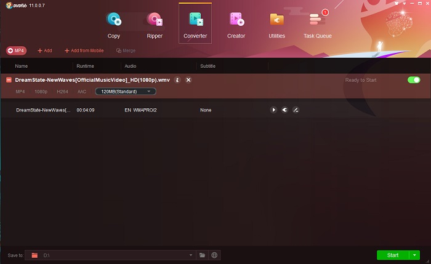
Task: Click the Save to path field
Action: pyautogui.click(x=110, y=255)
